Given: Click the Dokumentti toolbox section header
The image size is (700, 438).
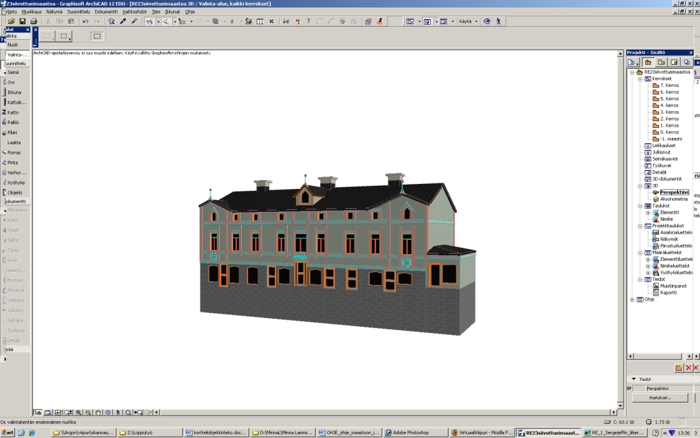Looking at the screenshot, I should click(x=15, y=202).
